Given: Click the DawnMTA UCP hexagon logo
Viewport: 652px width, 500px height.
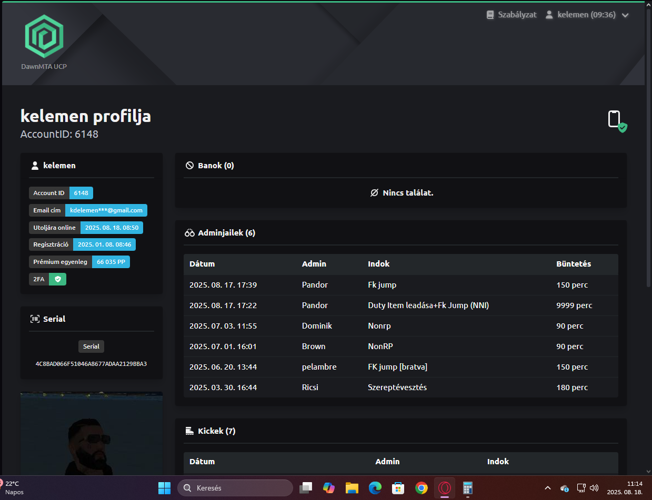Looking at the screenshot, I should coord(44,36).
